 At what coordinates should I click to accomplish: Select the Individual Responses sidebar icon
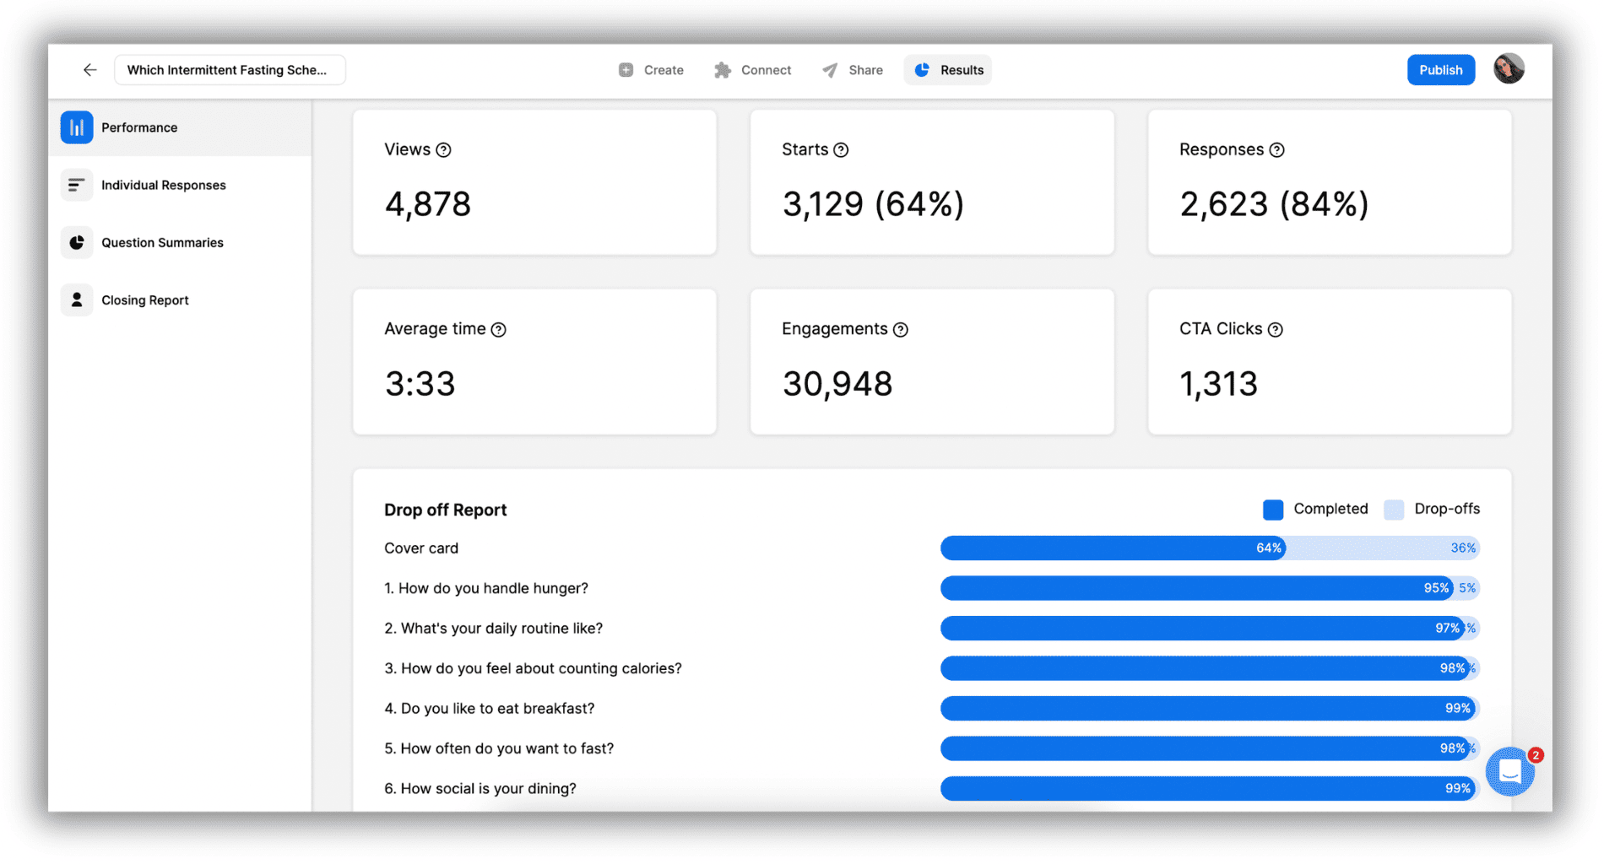coord(76,185)
